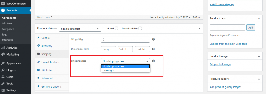Click the Add tag button

[251, 28]
